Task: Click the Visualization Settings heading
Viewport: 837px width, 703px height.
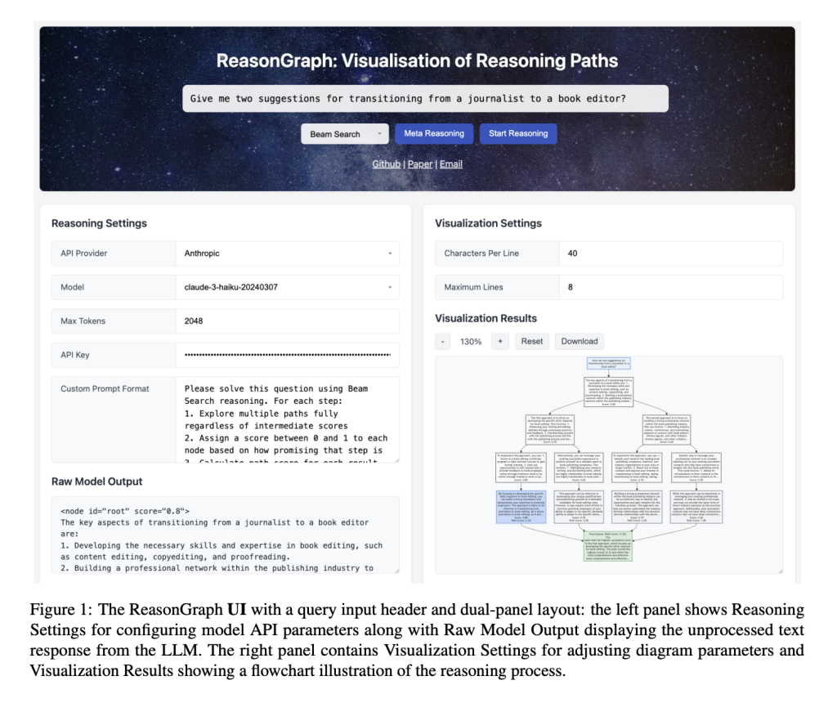Action: (x=489, y=224)
